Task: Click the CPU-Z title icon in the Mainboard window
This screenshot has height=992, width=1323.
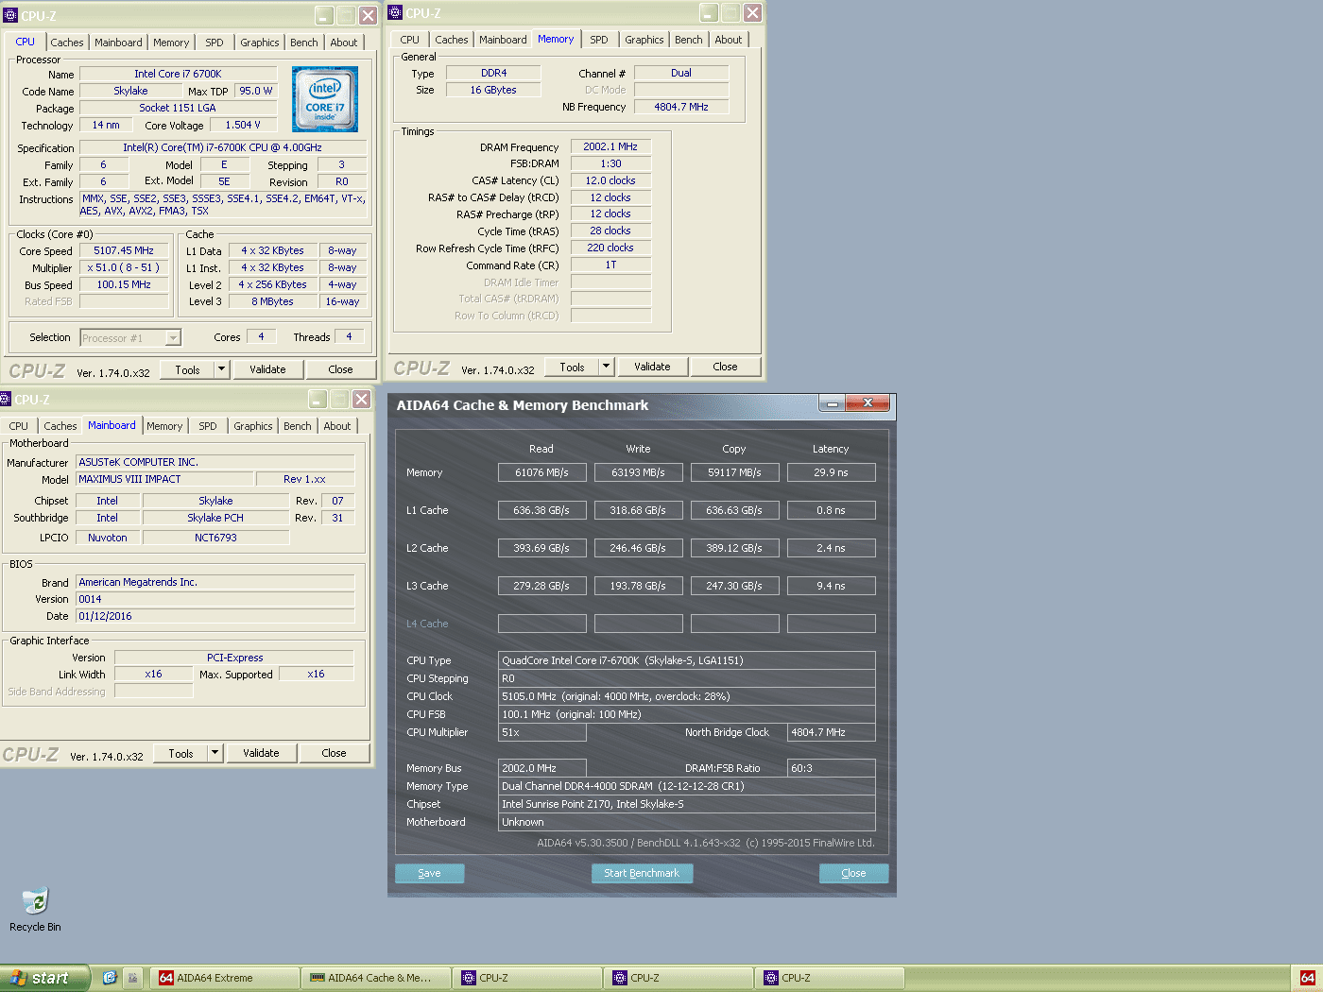Action: coord(5,399)
